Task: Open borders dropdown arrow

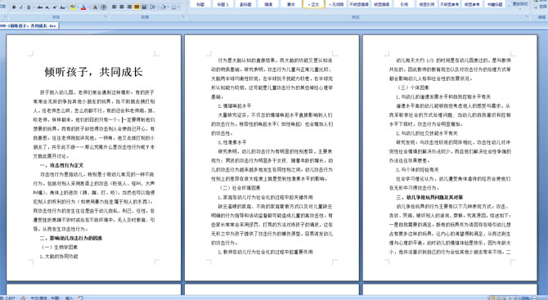Action: (x=178, y=7)
